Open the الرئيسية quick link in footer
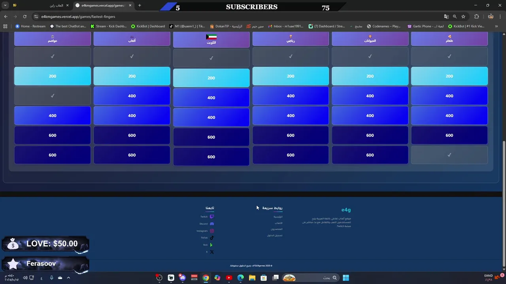This screenshot has width=506, height=284. tap(278, 217)
